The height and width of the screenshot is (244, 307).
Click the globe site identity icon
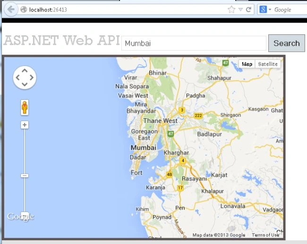24,9
